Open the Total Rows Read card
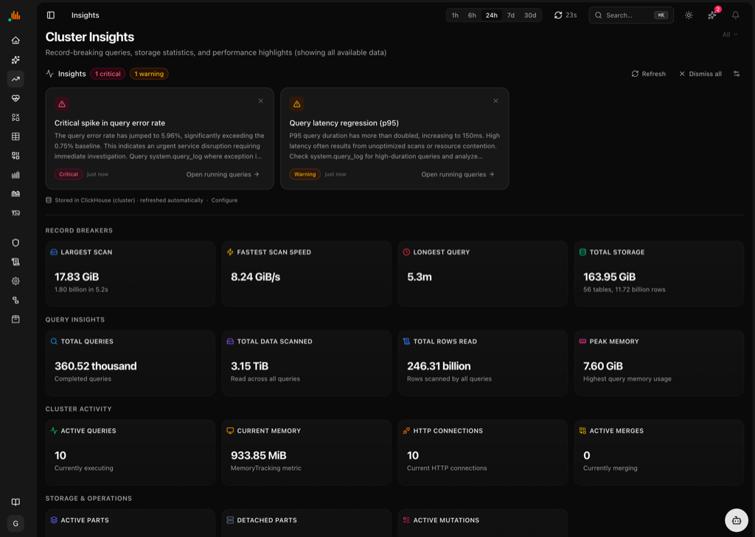Screen dimensions: 755x537 click(482, 363)
